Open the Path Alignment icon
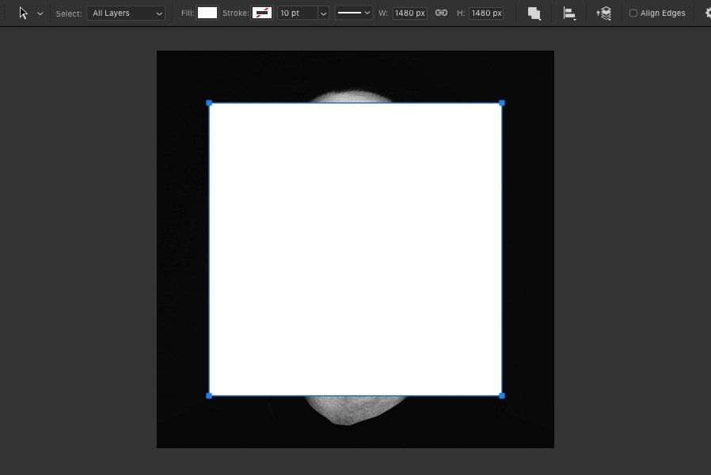The width and height of the screenshot is (711, 475). pos(569,13)
